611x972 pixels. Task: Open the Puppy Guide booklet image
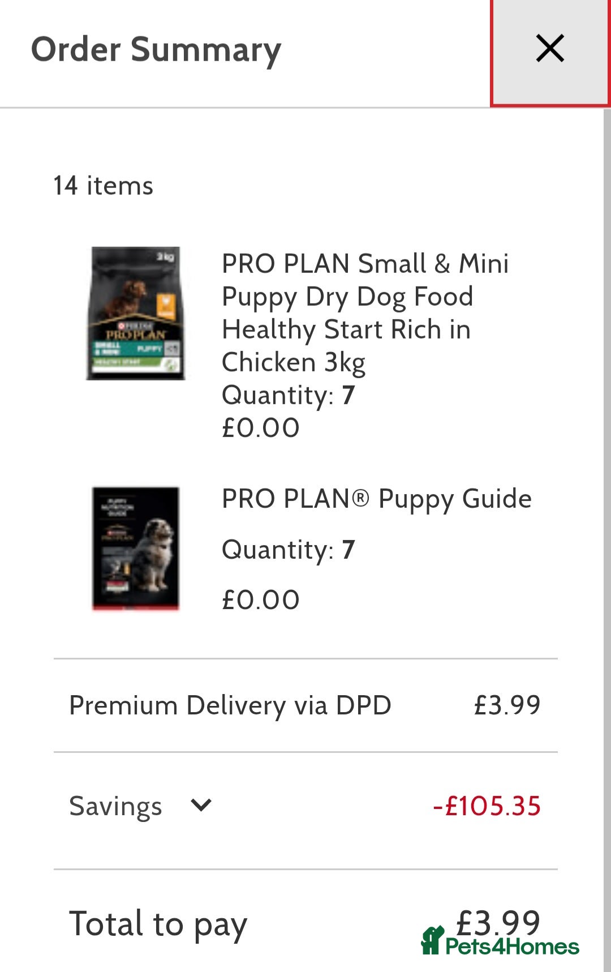(136, 548)
